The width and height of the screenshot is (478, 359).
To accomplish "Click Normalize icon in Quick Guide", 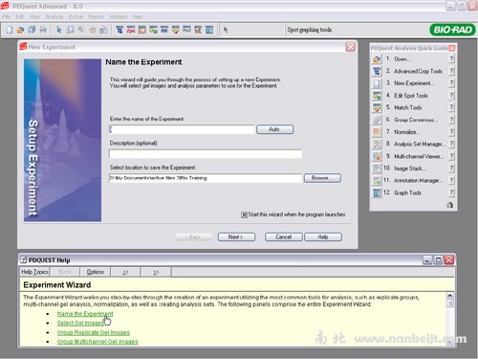I will click(377, 132).
